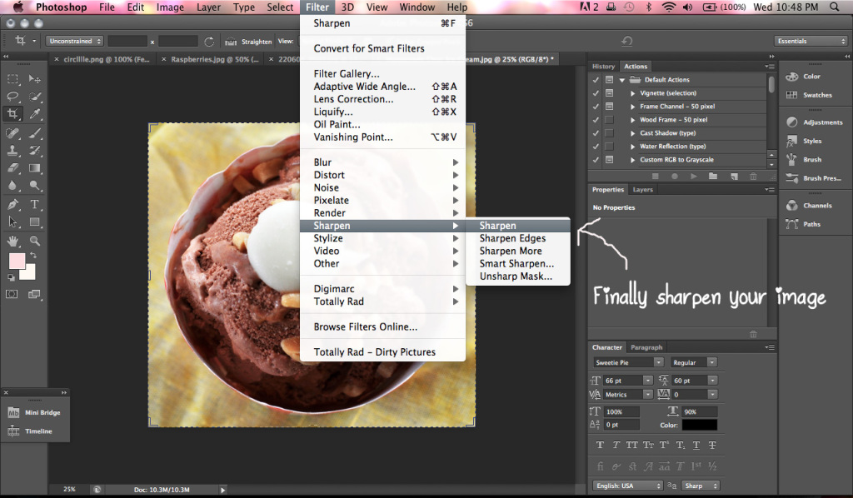Toggle checkmark for Custom RGB to Grayscale
The width and height of the screenshot is (853, 498).
click(x=596, y=160)
